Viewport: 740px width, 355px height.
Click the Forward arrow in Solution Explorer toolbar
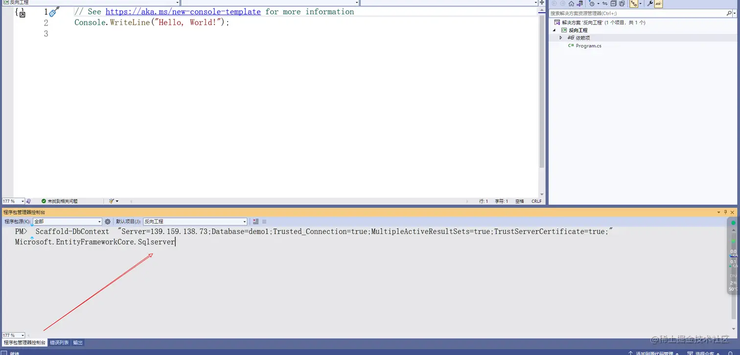click(x=562, y=3)
